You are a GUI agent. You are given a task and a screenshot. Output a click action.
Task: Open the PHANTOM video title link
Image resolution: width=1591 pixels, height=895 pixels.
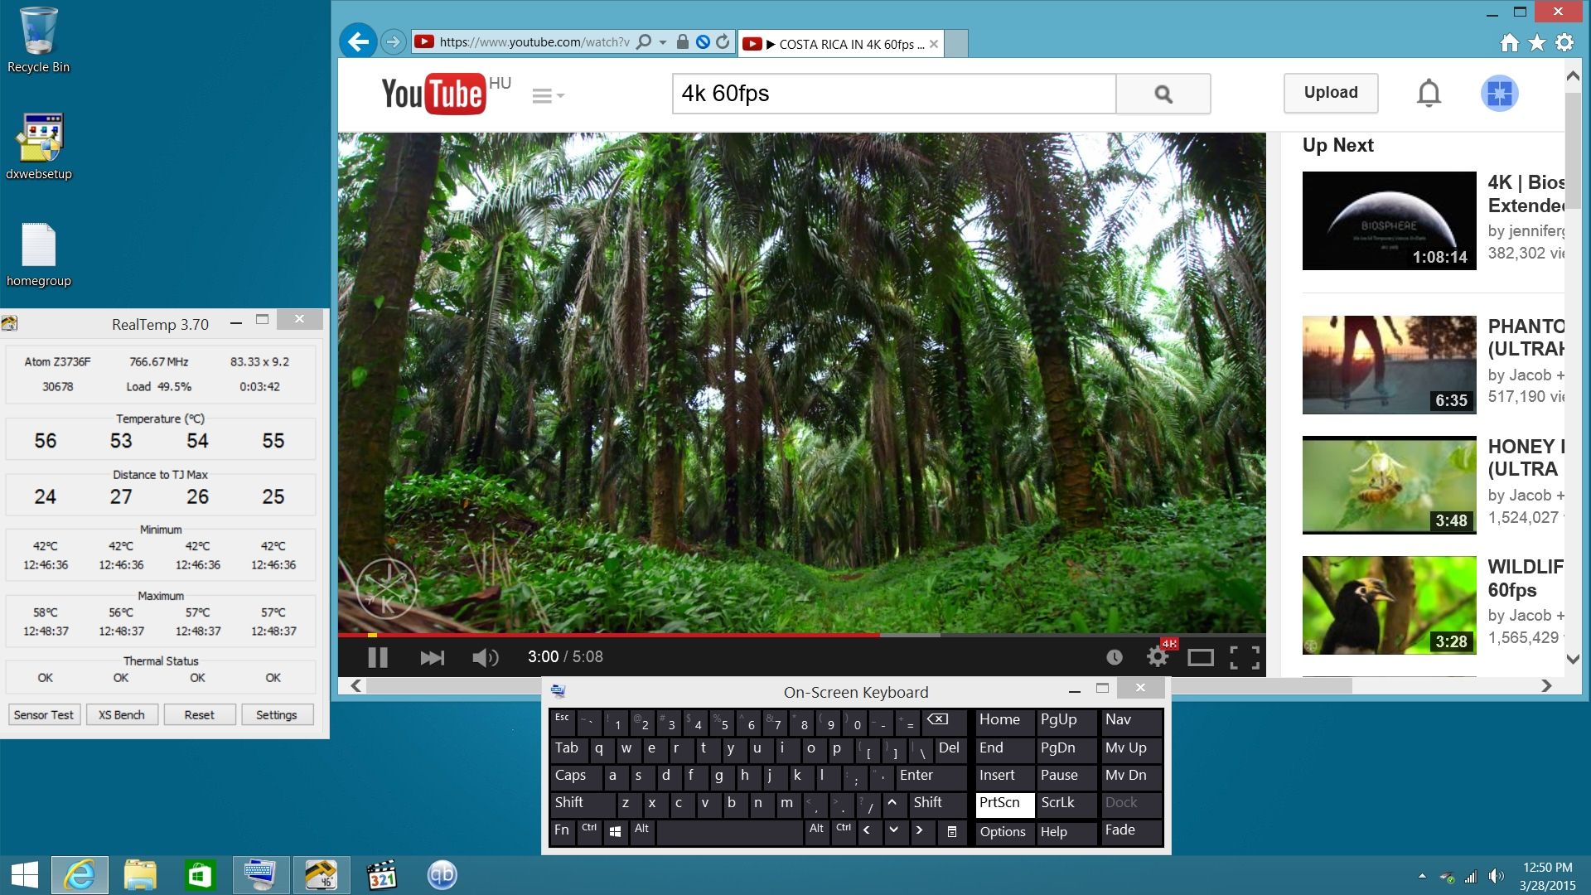point(1526,337)
